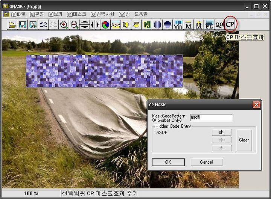Click the yellow left-arrow mask icon
The width and height of the screenshot is (271, 199).
tap(137, 25)
